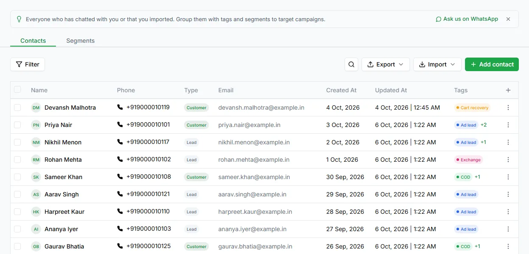Select the checkbox for Rohan Mehta

[x=17, y=160]
